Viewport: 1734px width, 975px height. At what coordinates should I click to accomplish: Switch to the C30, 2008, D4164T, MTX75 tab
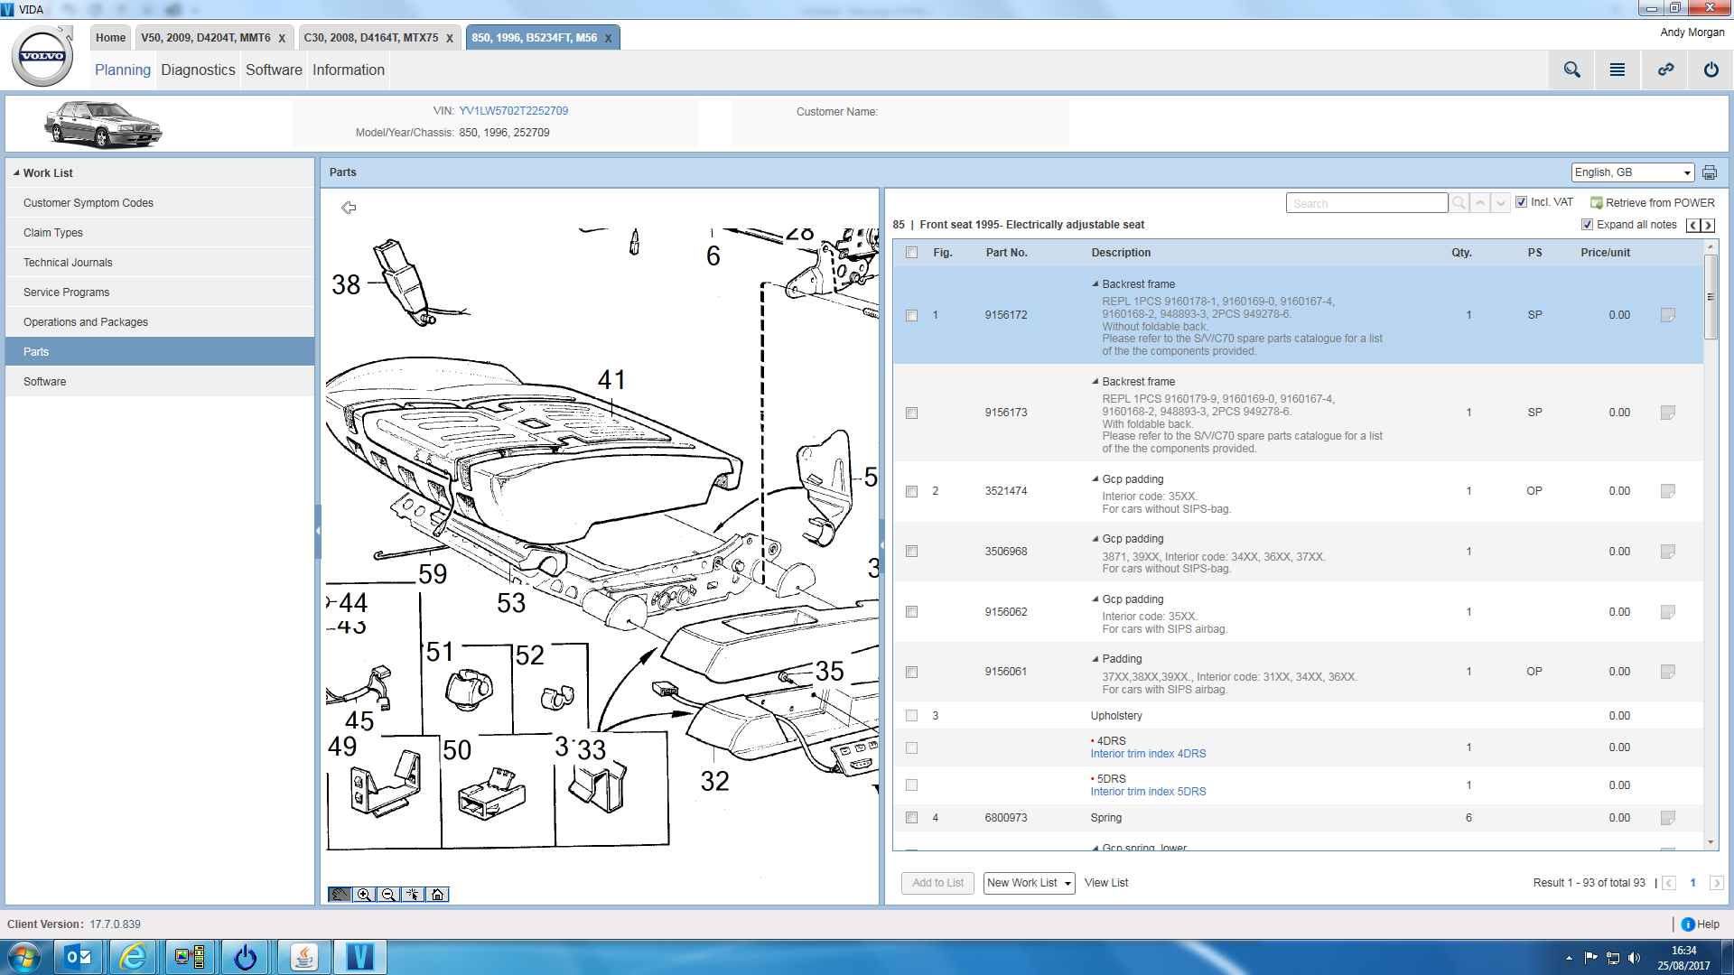coord(371,38)
